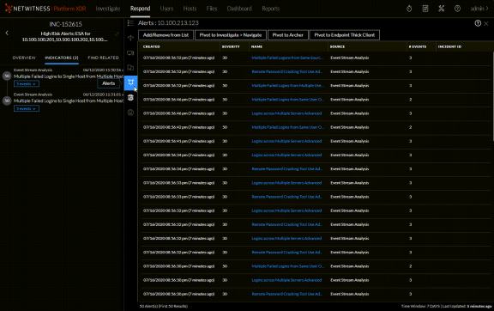Click the Pivot to Archer button
494x311 pixels.
(x=287, y=35)
